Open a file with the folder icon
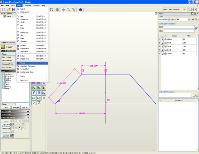The width and height of the screenshot is (199, 154). click(x=9, y=10)
